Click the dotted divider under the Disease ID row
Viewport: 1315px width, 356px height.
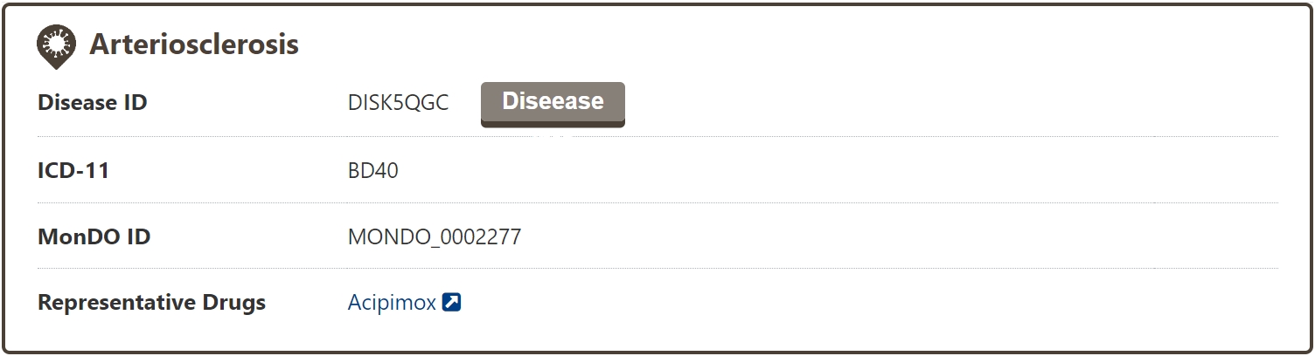tap(787, 137)
